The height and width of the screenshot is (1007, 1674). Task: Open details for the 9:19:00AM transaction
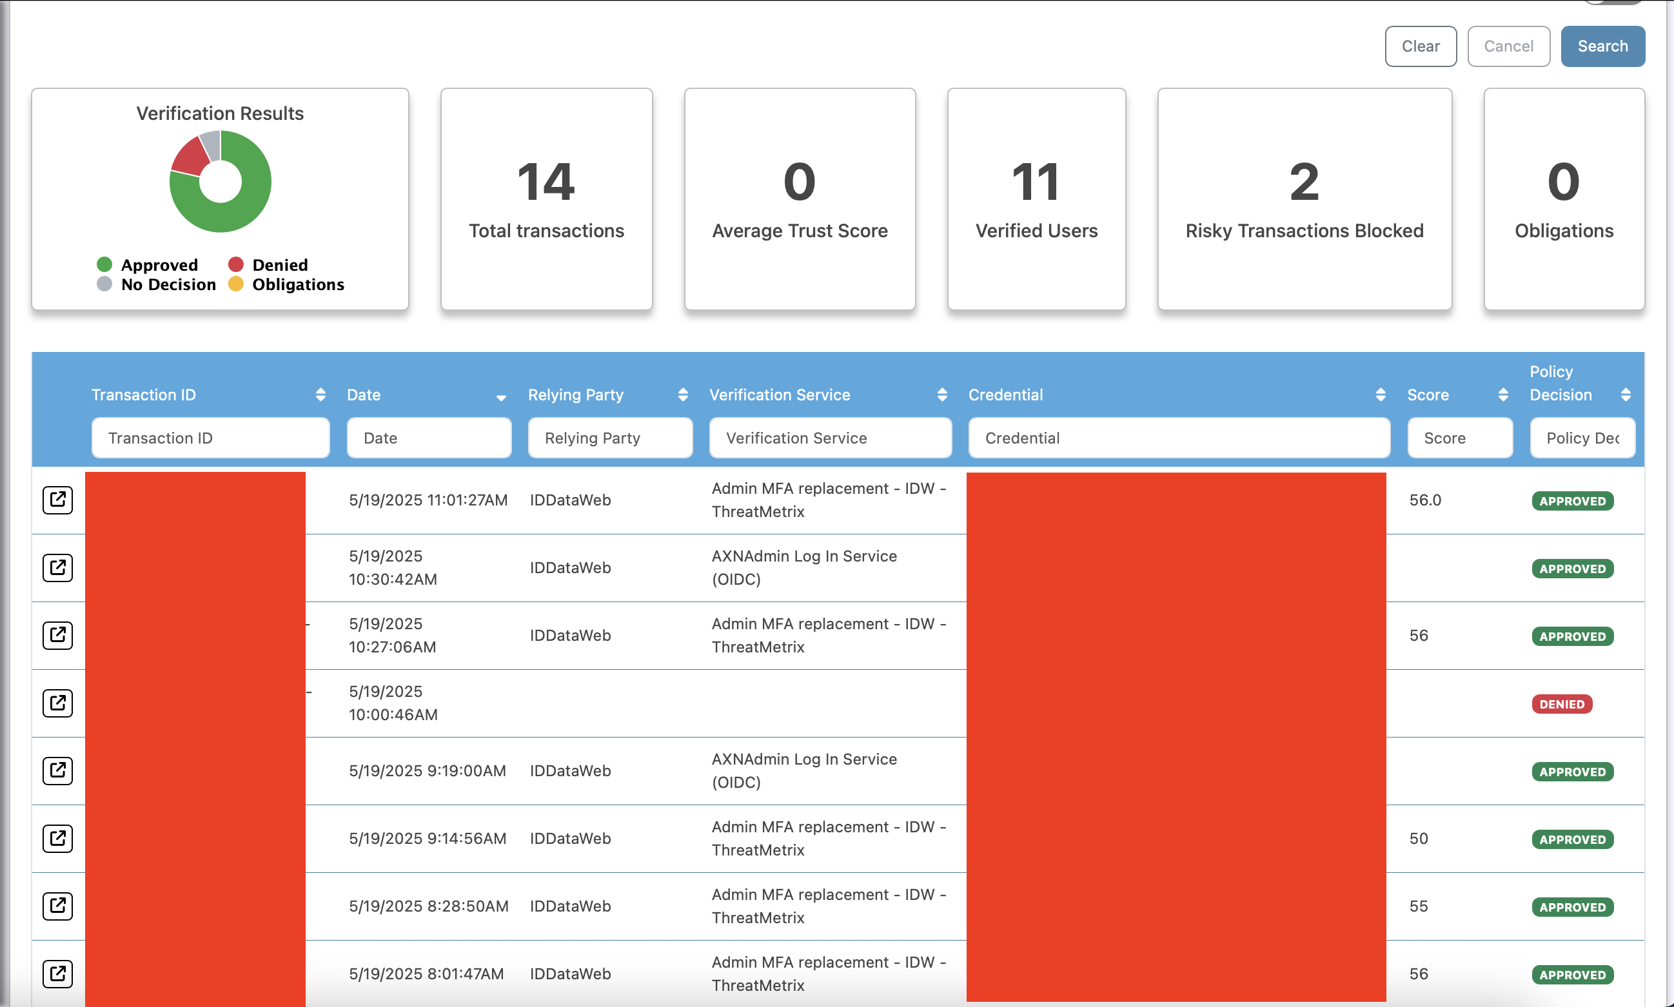57,771
